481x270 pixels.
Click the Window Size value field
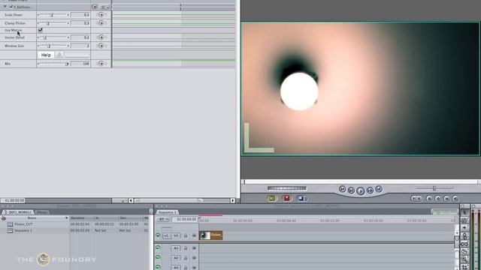point(80,46)
